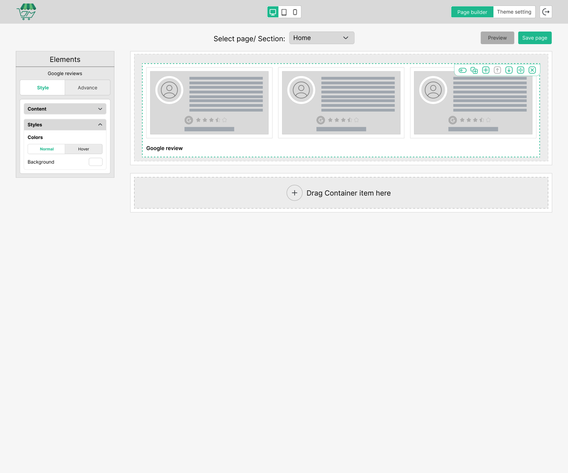Click Google G icon in third card
This screenshot has height=473, width=568.
(453, 120)
